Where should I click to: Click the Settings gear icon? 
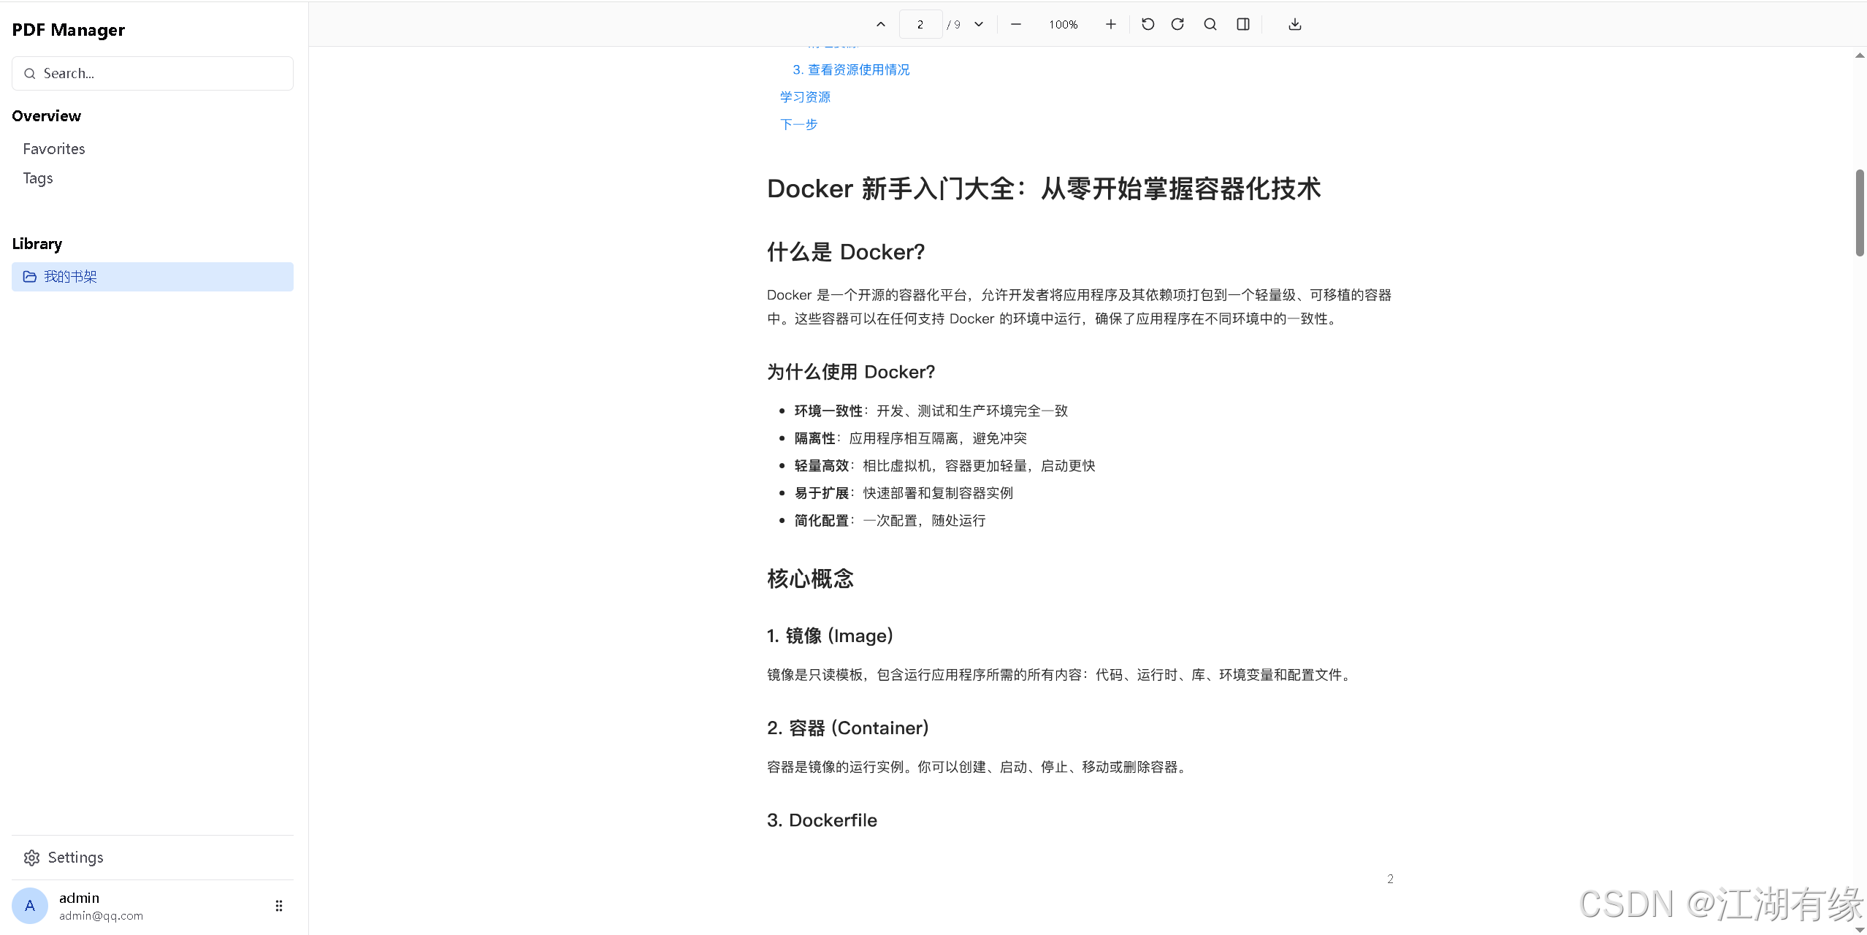click(31, 857)
